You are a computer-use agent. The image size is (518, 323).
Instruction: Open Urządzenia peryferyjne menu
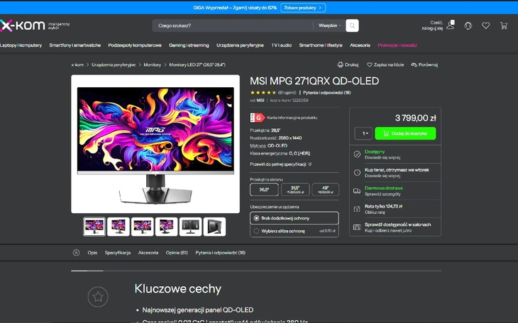240,45
